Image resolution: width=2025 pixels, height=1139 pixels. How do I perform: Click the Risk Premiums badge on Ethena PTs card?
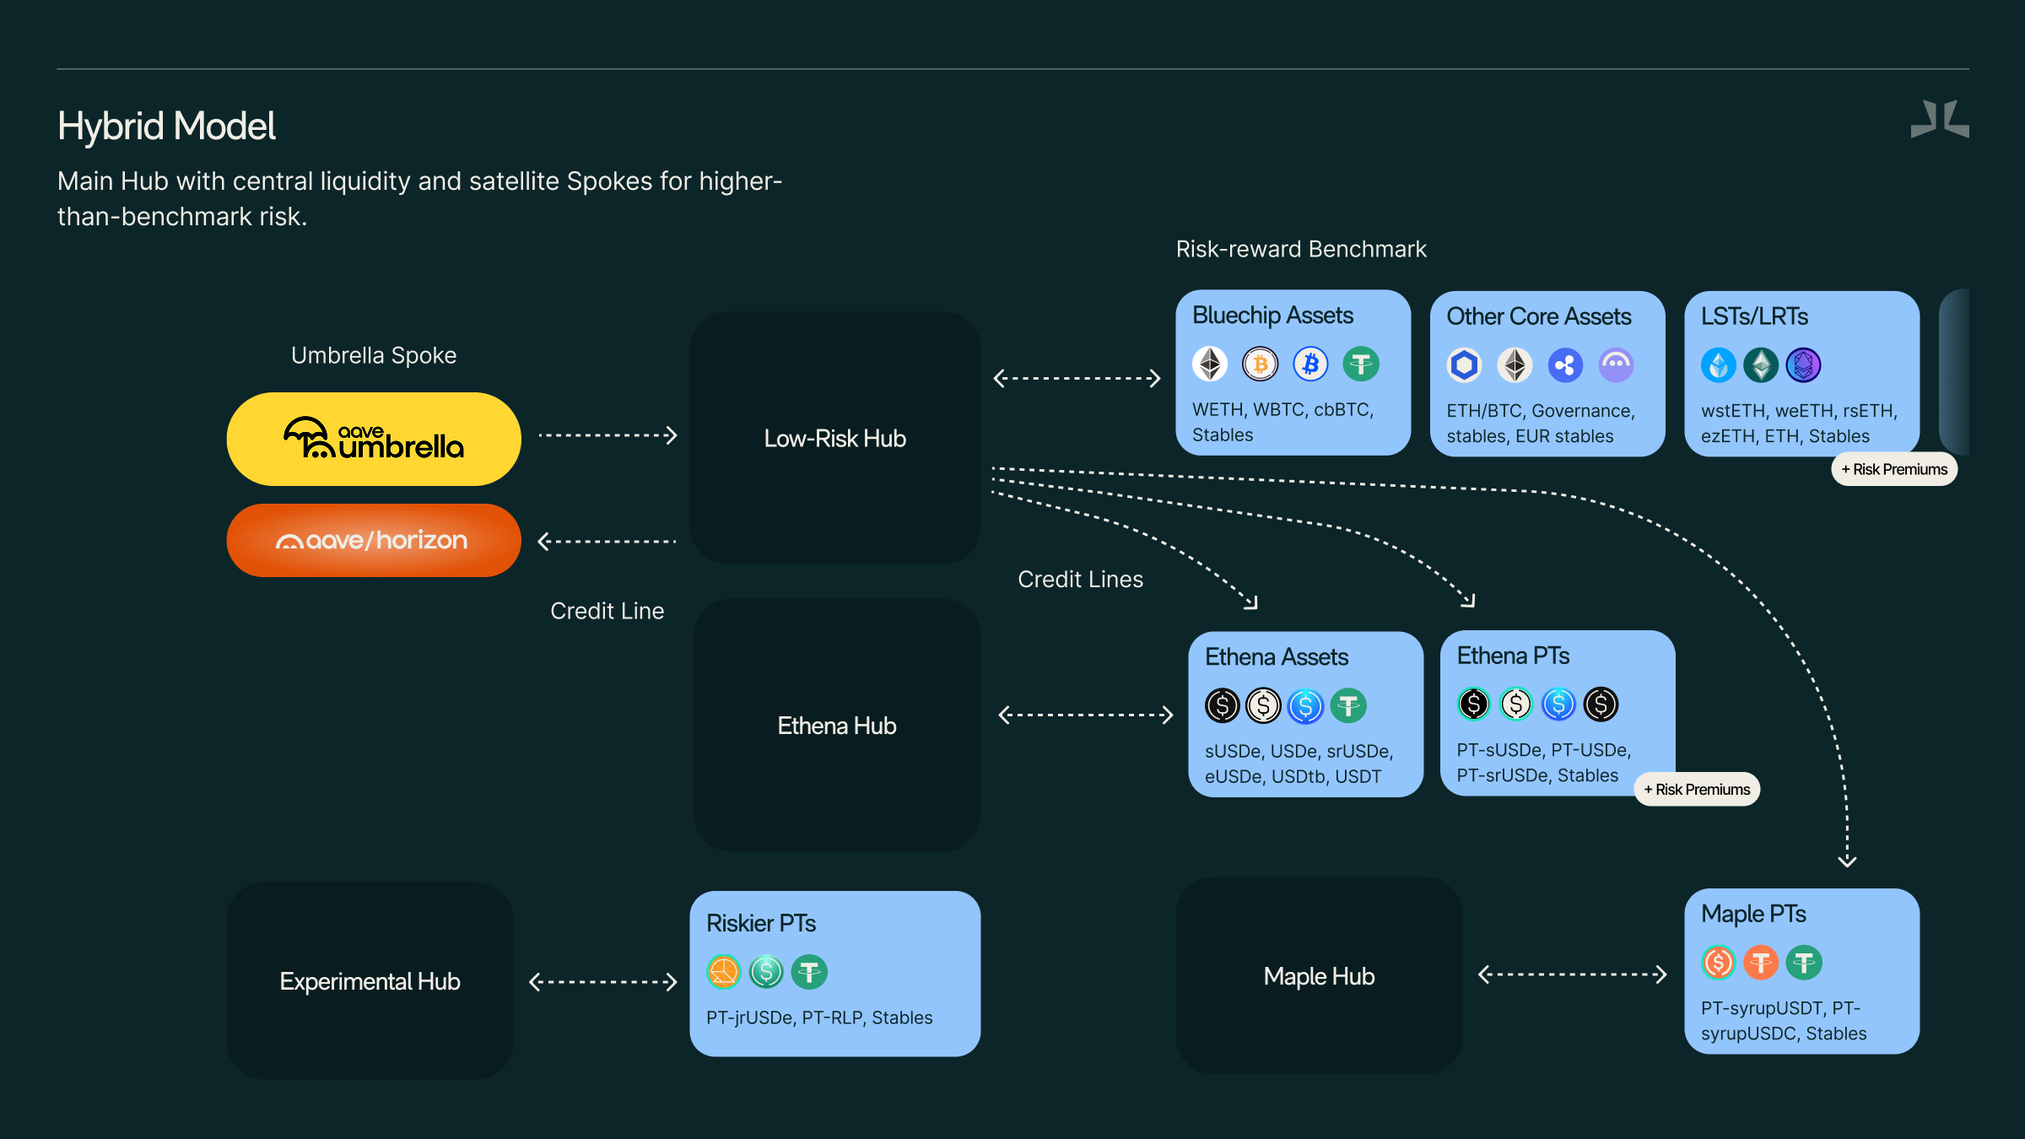[x=1697, y=789]
